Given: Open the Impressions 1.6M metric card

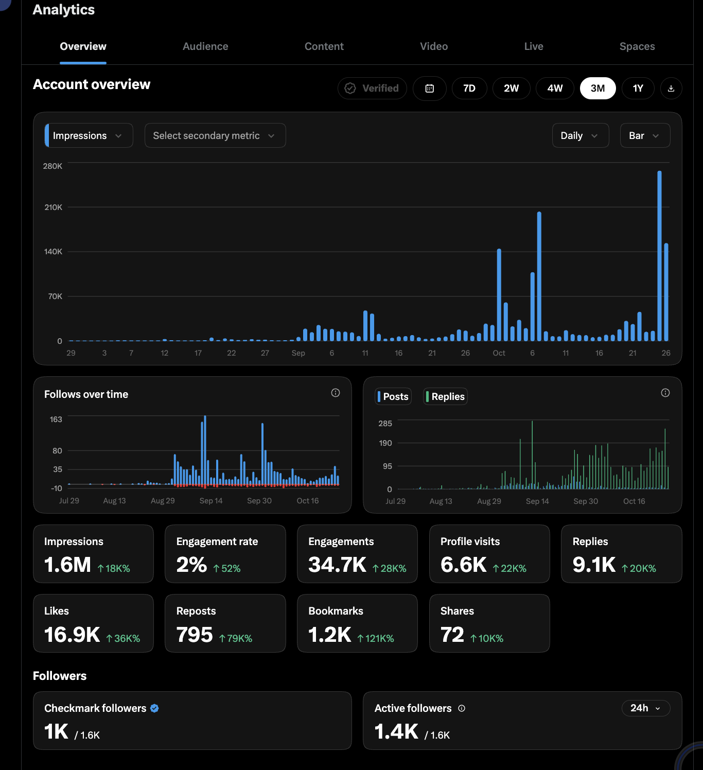Looking at the screenshot, I should pyautogui.click(x=93, y=554).
